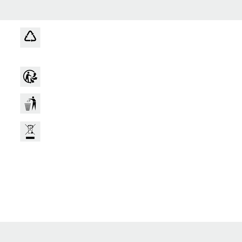Screen dimensions: 242x242
Task: Click the black bar under crossed-out bin
Action: pos(30,138)
